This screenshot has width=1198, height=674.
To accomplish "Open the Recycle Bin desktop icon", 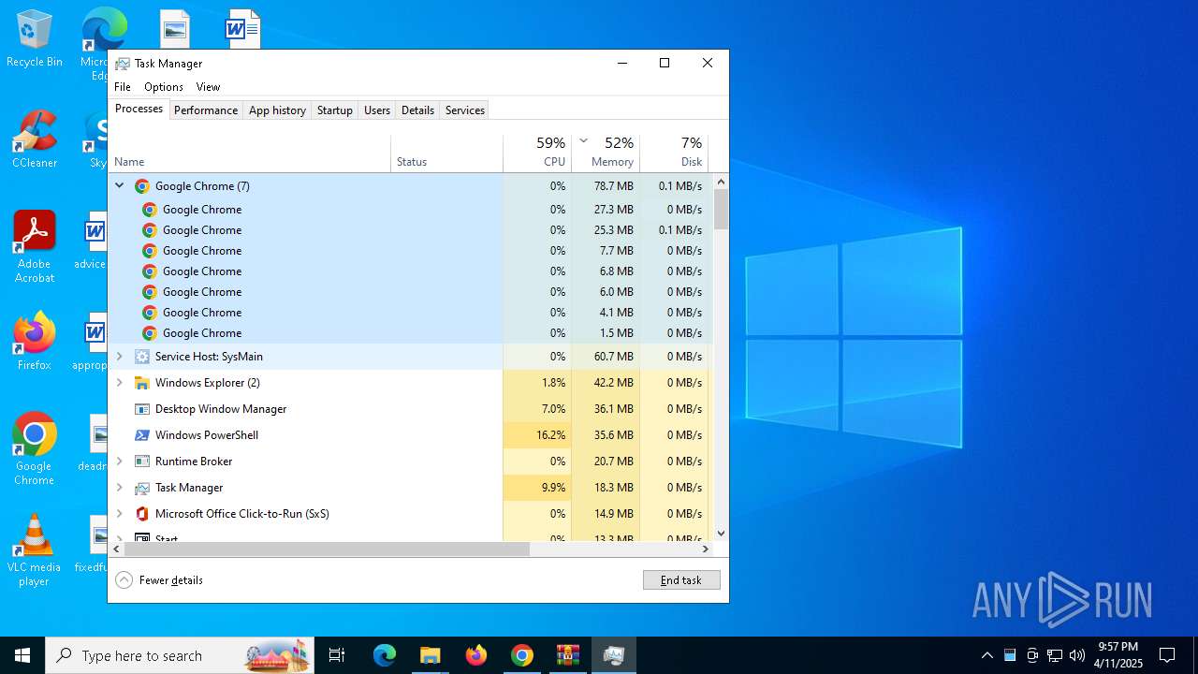I will 35,39.
